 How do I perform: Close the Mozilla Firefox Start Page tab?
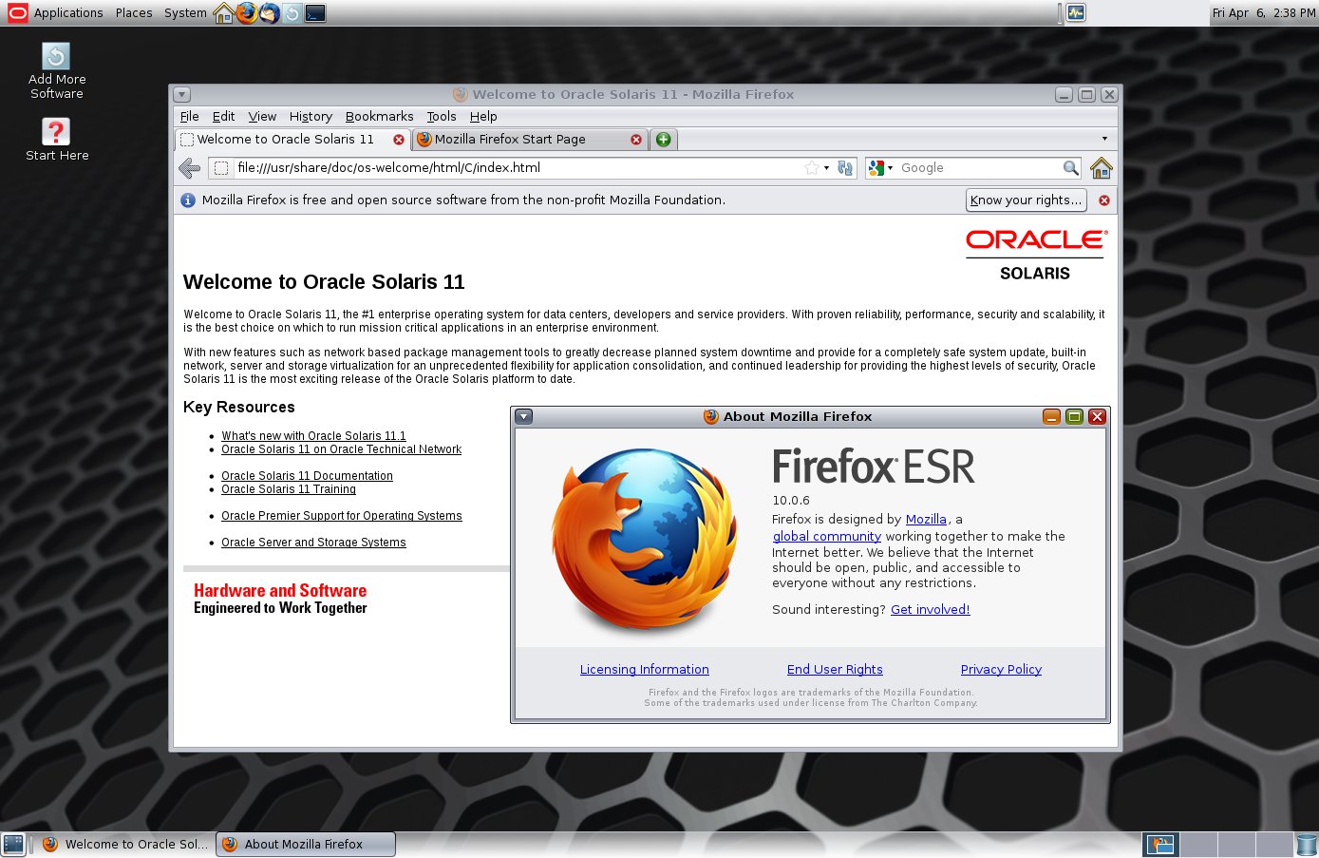click(x=636, y=140)
